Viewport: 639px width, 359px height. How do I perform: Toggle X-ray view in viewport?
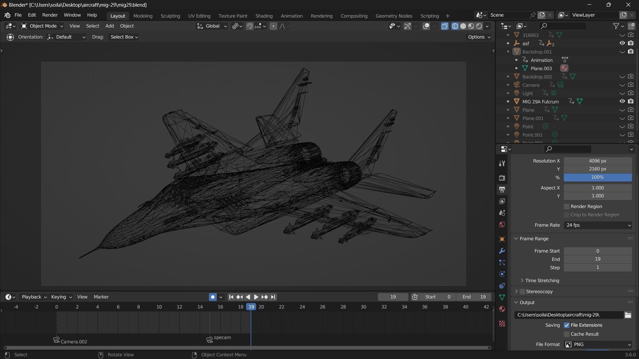pyautogui.click(x=445, y=26)
